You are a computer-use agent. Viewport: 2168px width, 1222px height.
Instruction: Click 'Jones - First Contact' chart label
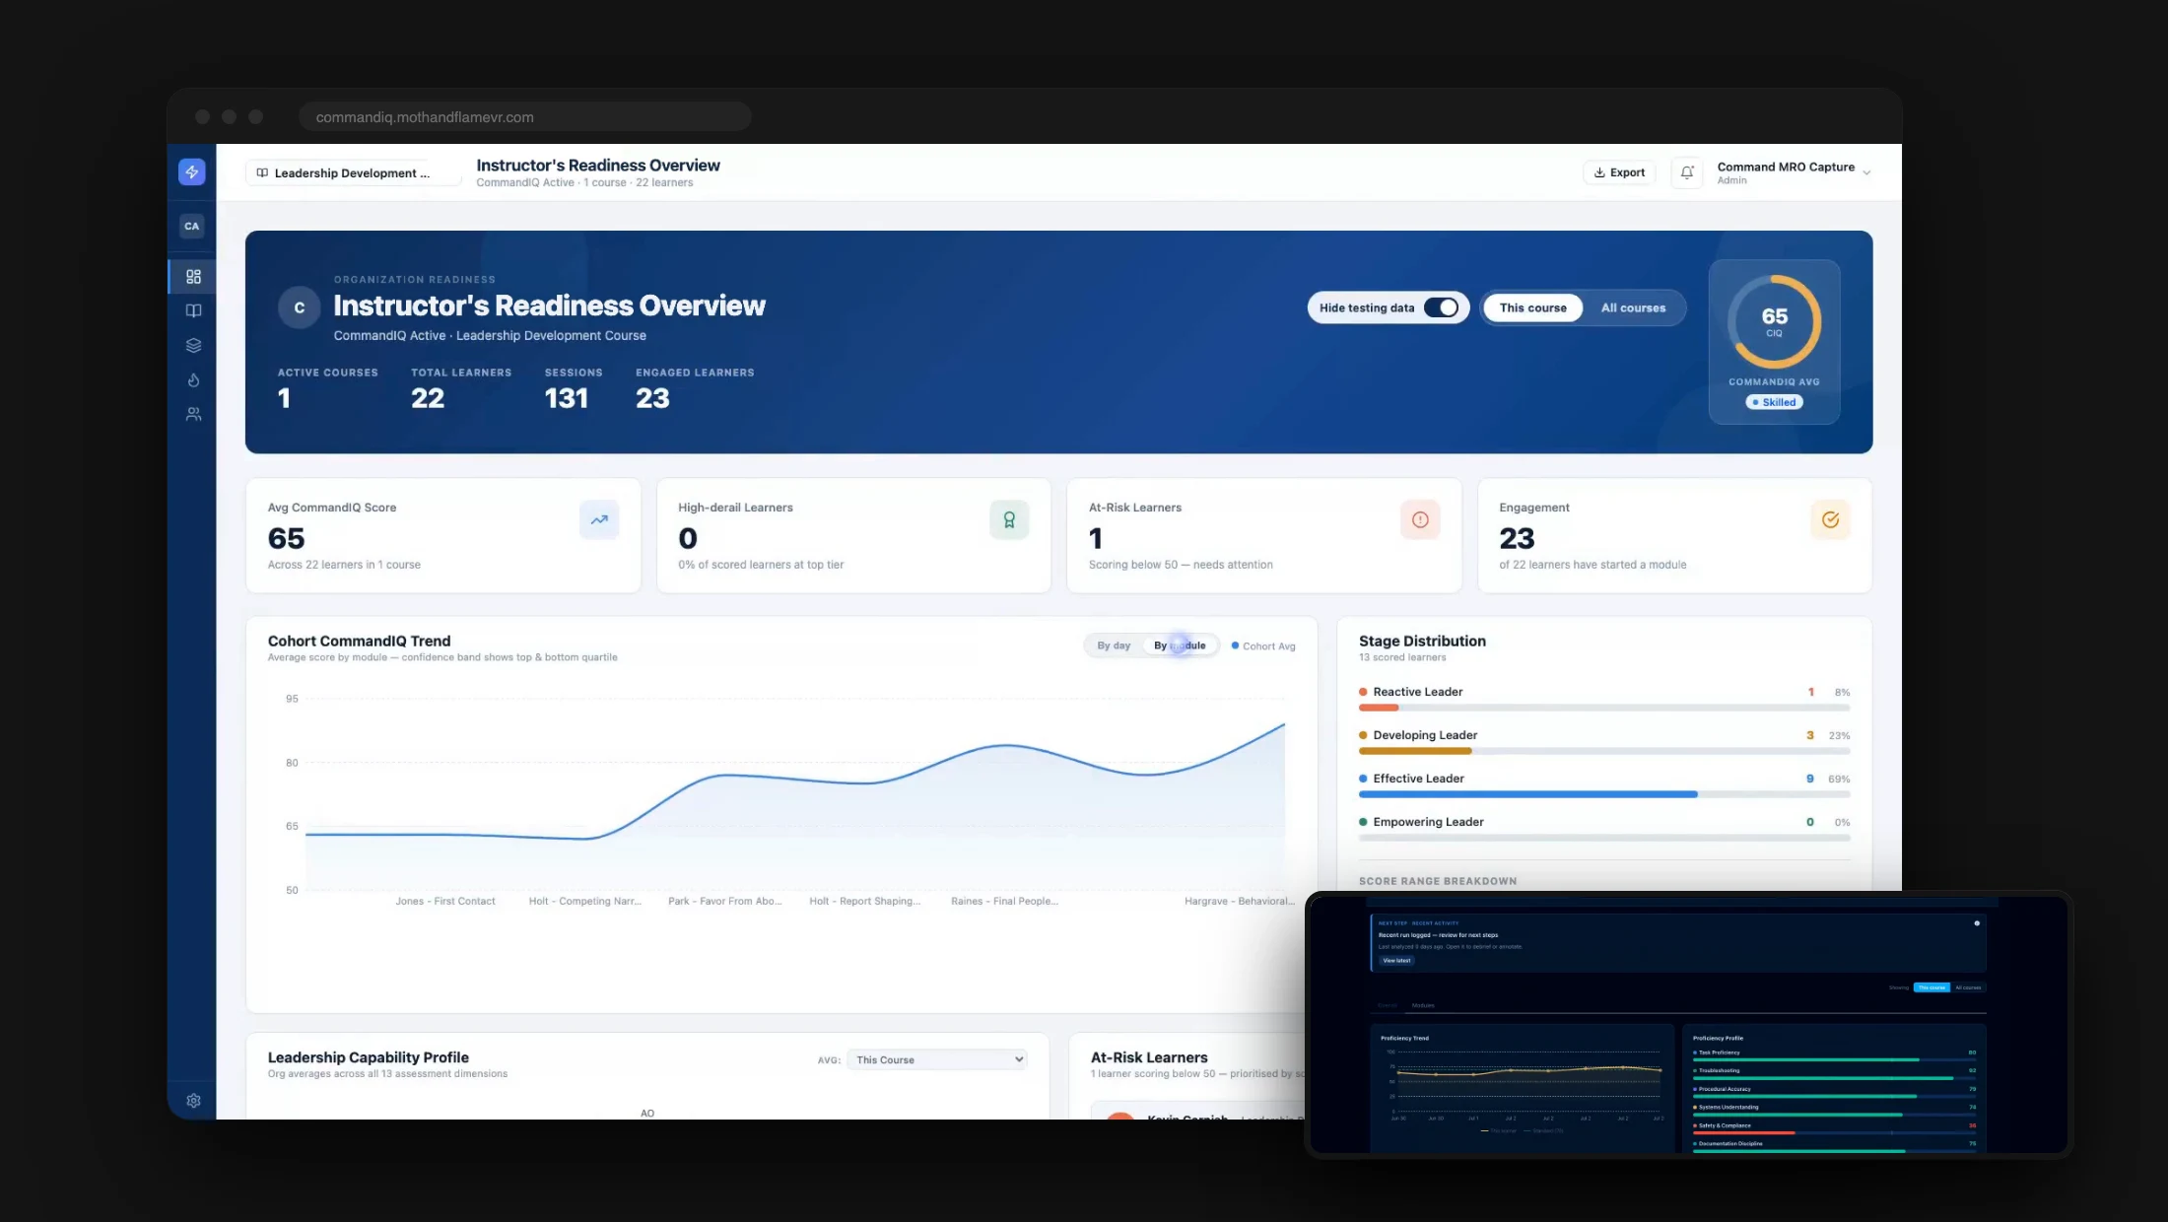[x=445, y=902]
